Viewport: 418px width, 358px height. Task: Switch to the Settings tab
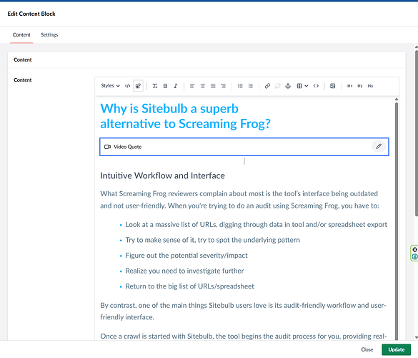tap(49, 35)
